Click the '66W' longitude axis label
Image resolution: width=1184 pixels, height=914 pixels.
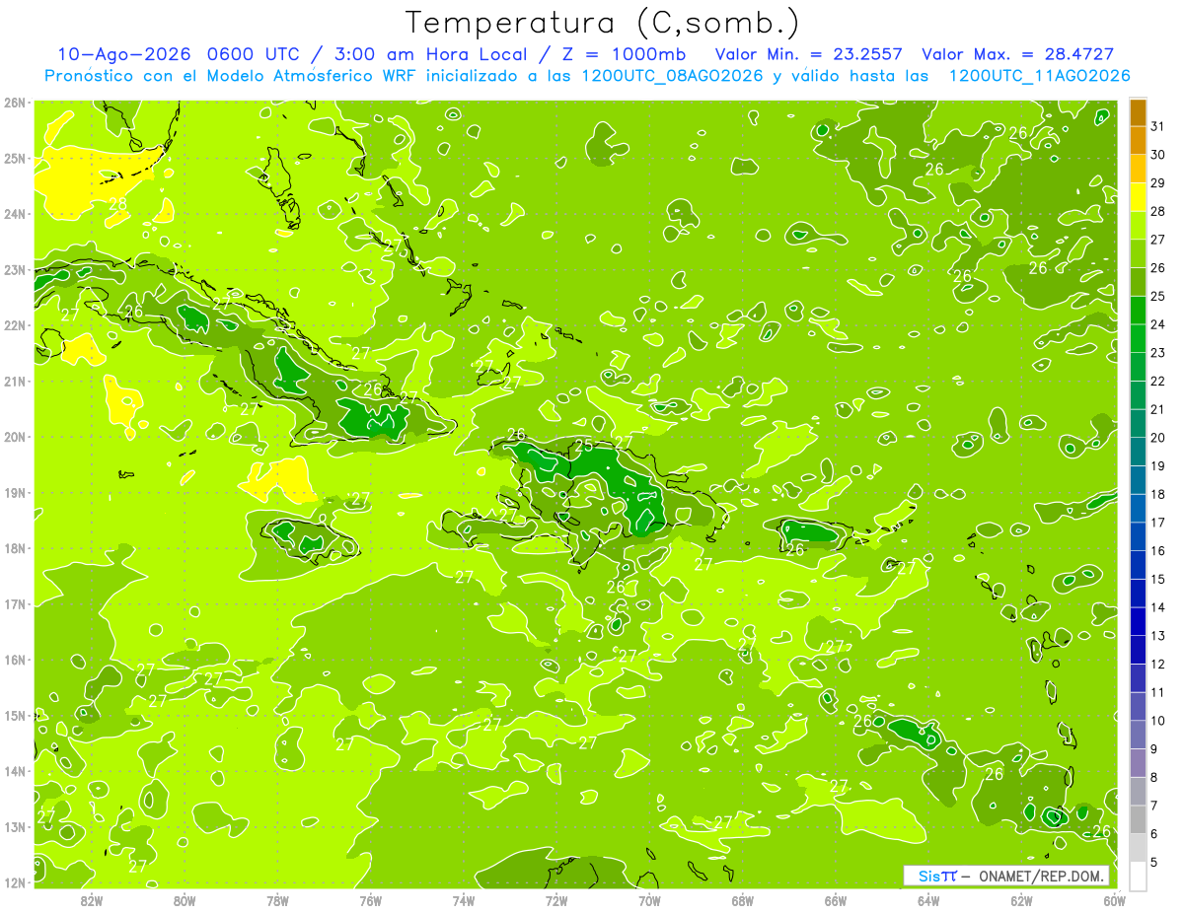tap(836, 900)
